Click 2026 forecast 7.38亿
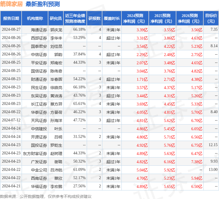The image size is (219, 199). point(197,162)
